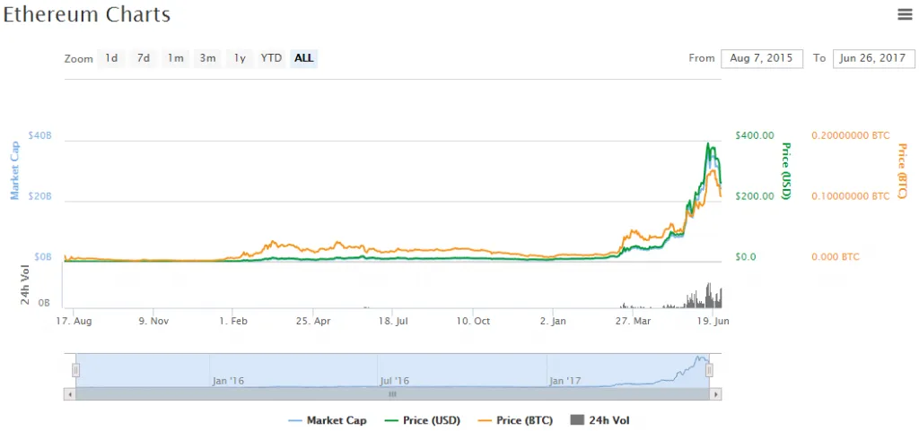Click the 9. Nov date label

[x=153, y=321]
